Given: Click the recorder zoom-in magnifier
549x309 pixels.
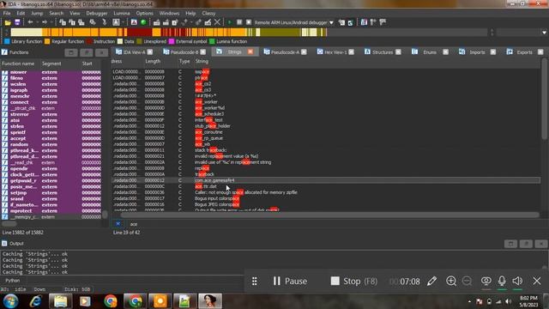Looking at the screenshot, I should [x=451, y=281].
